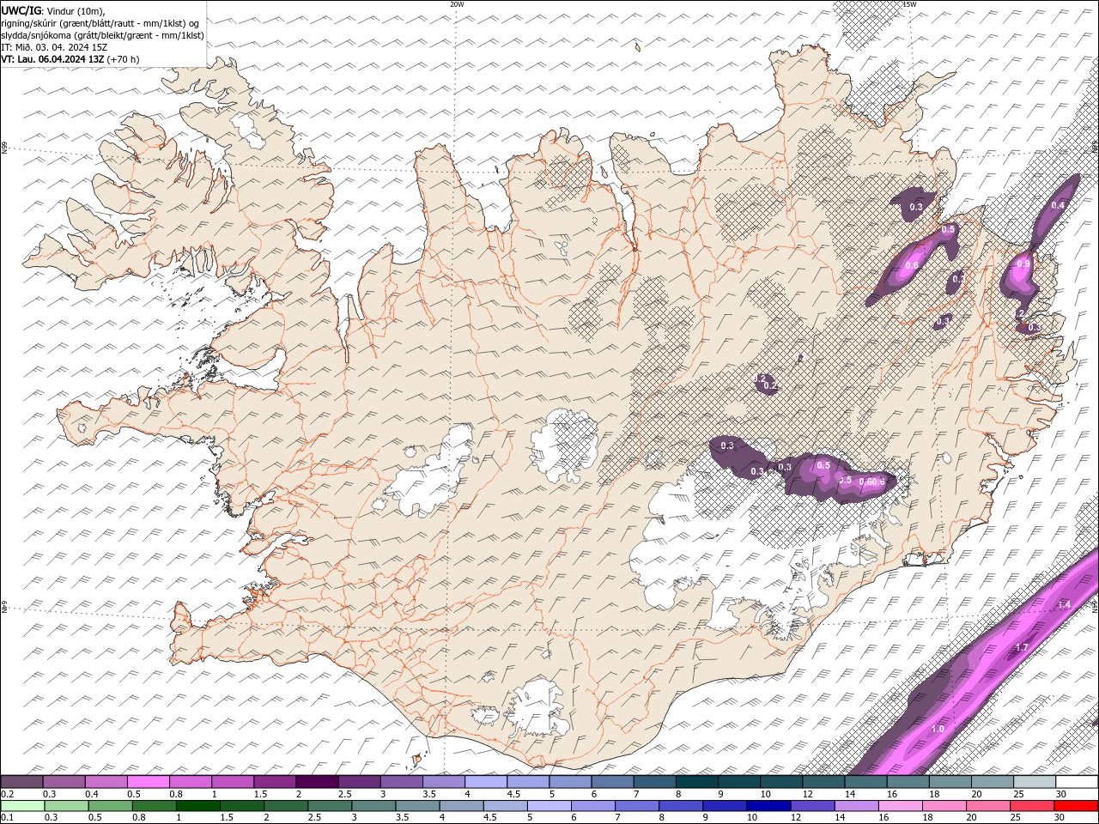This screenshot has height=824, width=1099.
Task: Click the dull purple-gray snow swatch starting at 0.2
Action: point(22,782)
